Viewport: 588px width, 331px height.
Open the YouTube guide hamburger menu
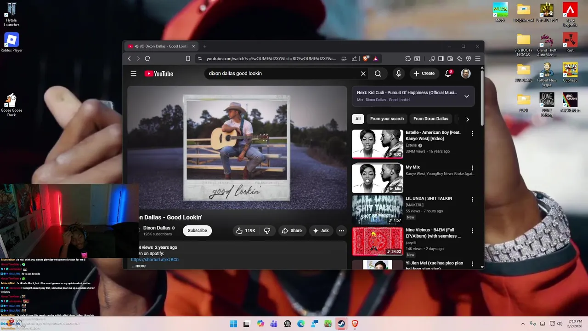pyautogui.click(x=133, y=74)
